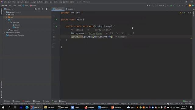Open the Navigate menu

coord(20,2)
